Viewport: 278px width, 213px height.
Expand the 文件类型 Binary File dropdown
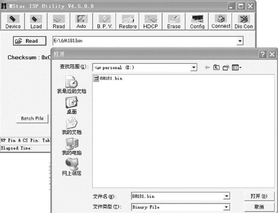[x=226, y=207]
